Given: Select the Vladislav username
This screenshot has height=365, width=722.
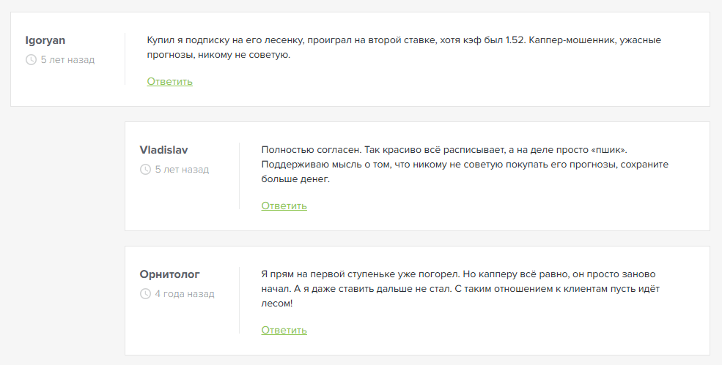Looking at the screenshot, I should (163, 150).
